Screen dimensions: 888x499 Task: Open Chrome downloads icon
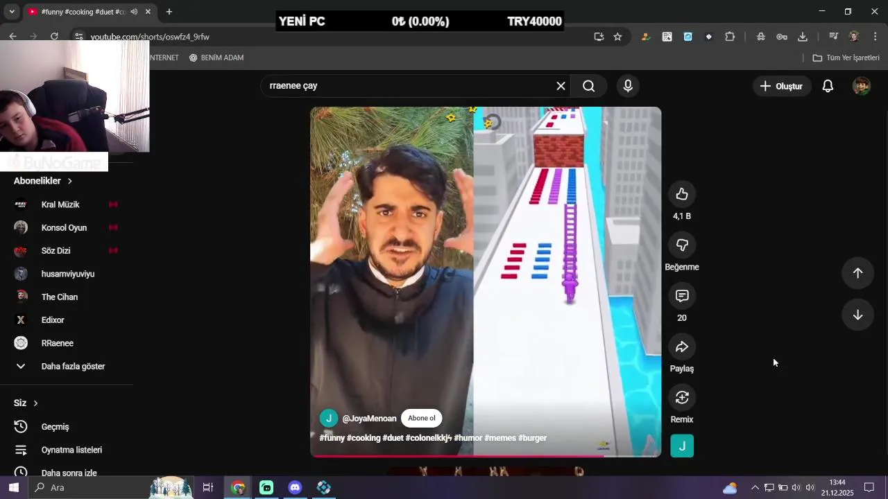pyautogui.click(x=803, y=37)
